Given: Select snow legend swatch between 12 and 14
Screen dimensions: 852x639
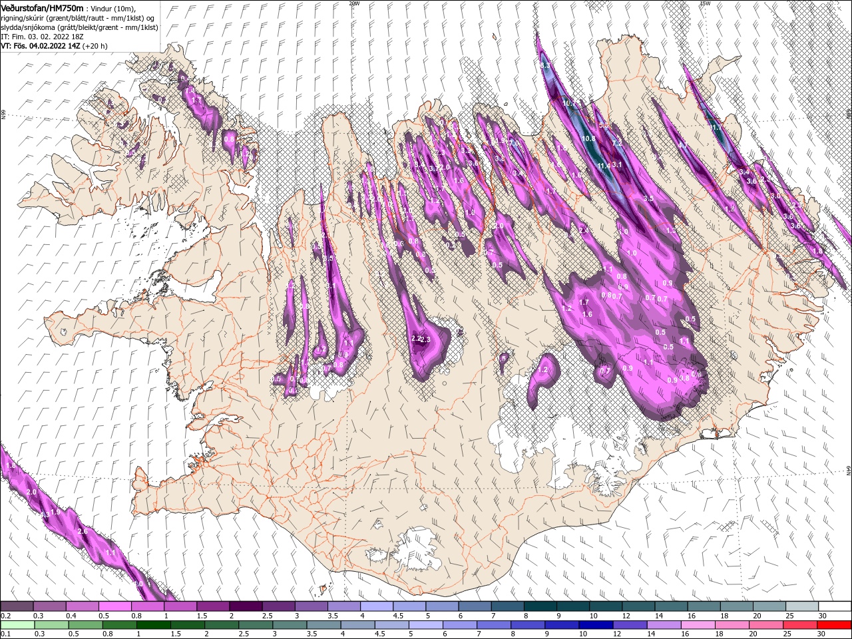Looking at the screenshot, I should (x=638, y=606).
